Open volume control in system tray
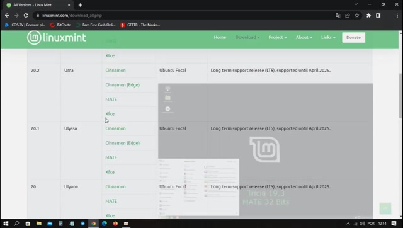Screen dimensions: 403x228 click(363, 224)
